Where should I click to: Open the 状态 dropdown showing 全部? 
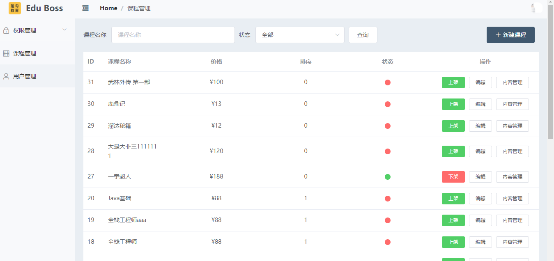(300, 35)
